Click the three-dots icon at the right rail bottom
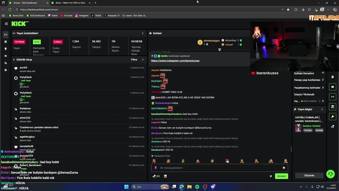 pos(333,127)
